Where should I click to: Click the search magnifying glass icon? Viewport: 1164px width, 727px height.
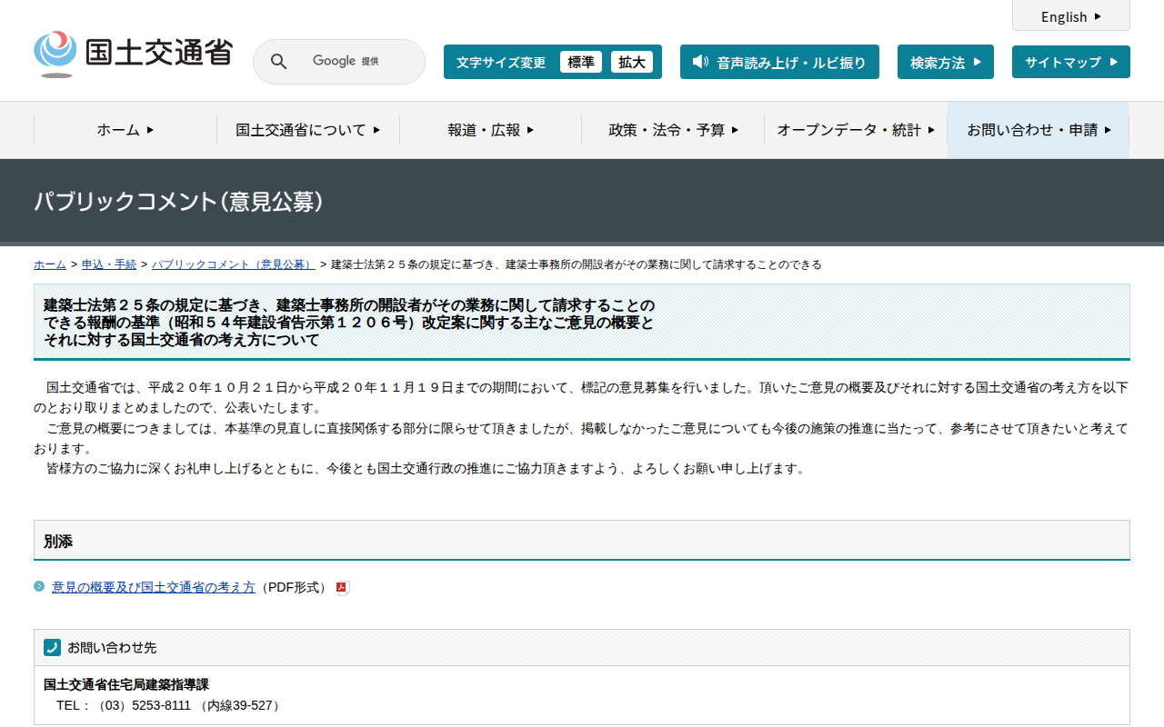click(279, 62)
